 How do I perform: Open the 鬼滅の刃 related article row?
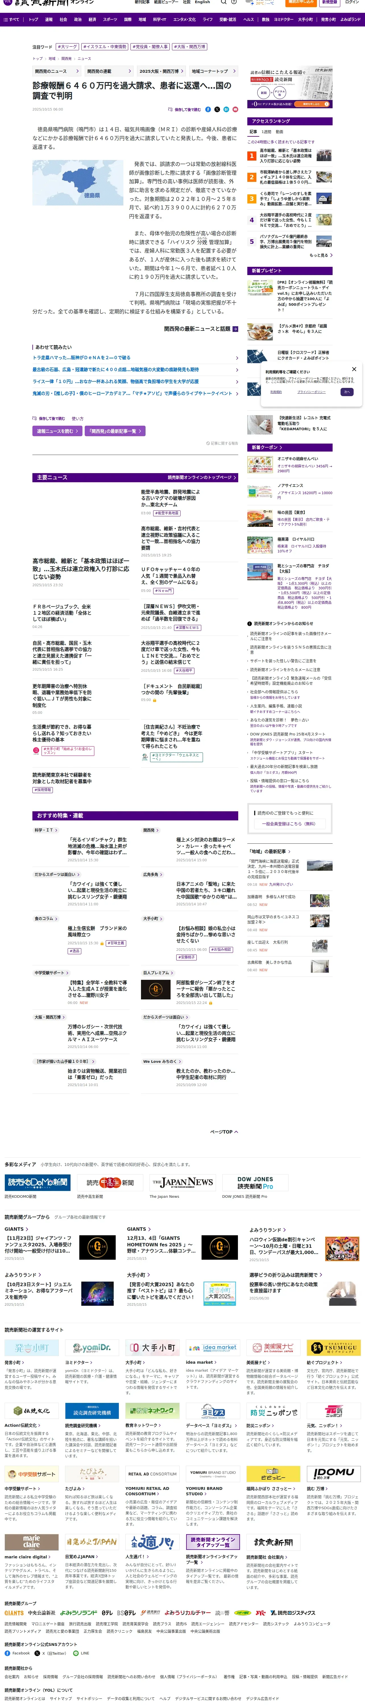tap(135, 393)
